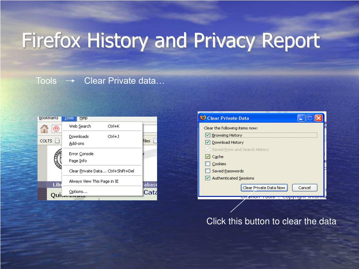This screenshot has height=269, width=359.
Task: Click the COLTS bookmark toolbar item
Action: pyautogui.click(x=46, y=141)
